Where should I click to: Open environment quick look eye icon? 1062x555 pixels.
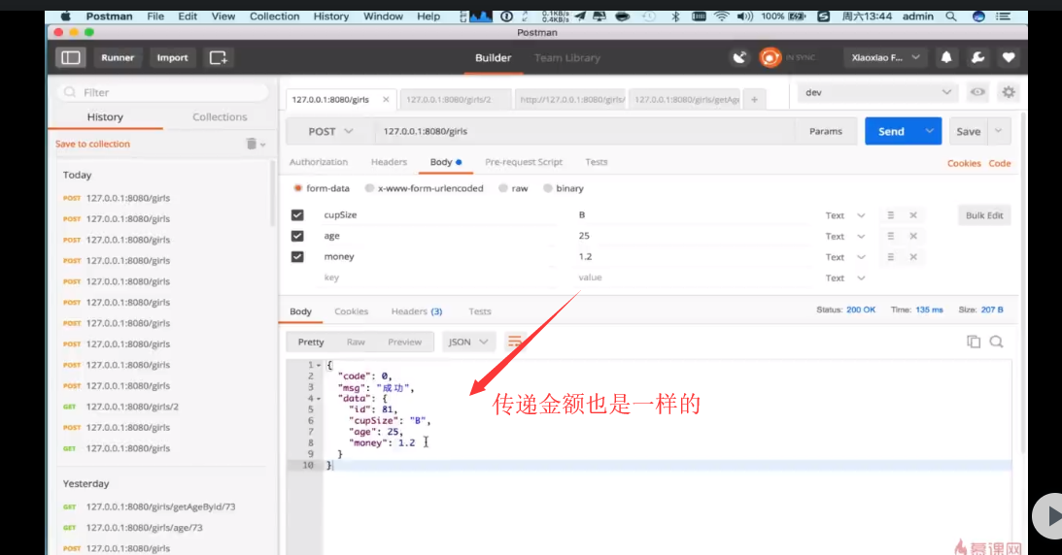point(977,92)
